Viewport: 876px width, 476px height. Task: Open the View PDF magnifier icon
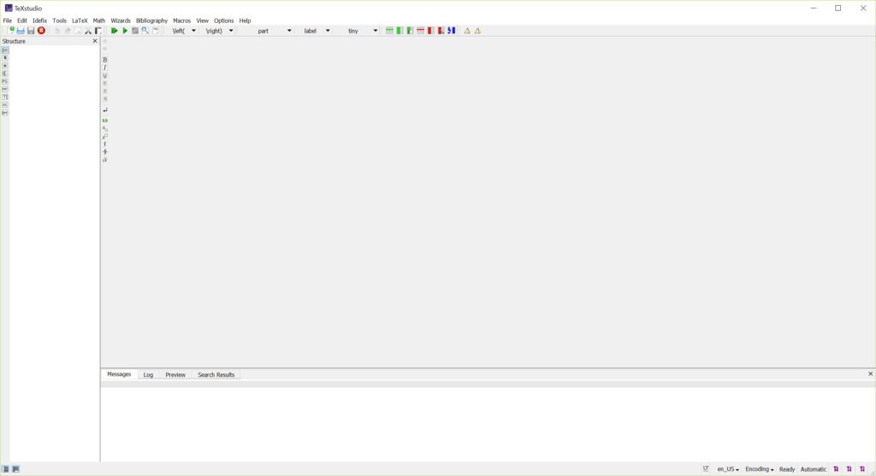pos(145,31)
